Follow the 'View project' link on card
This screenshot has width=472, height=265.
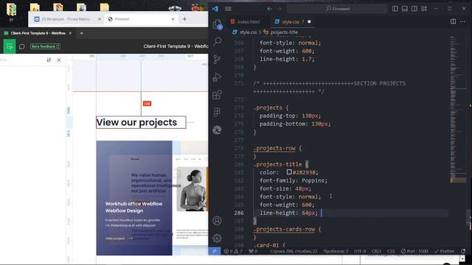tap(119, 239)
